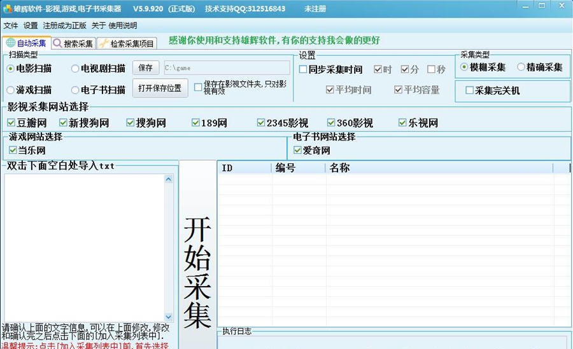The width and height of the screenshot is (573, 349).
Task: Switch to the 自动采集 tab
Action: [26, 43]
